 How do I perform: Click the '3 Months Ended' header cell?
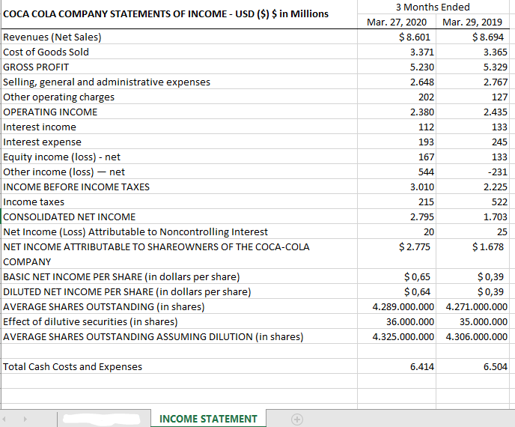pyautogui.click(x=433, y=7)
